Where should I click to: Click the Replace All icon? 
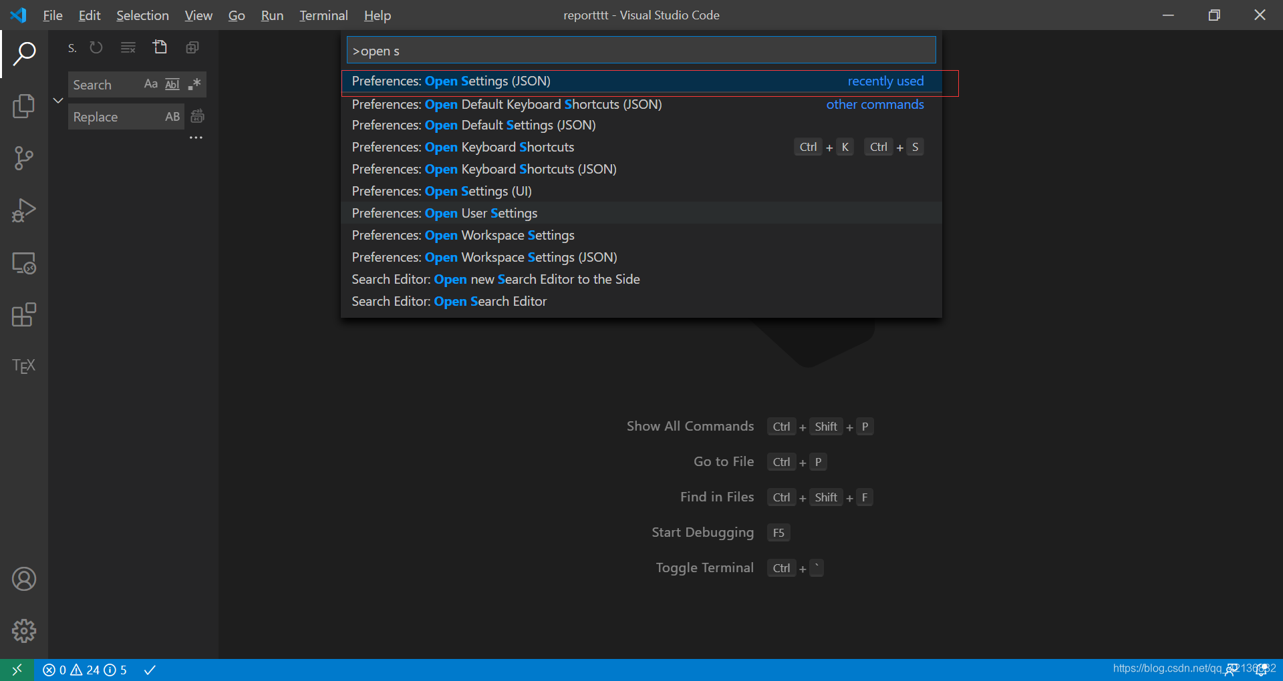[x=197, y=116]
